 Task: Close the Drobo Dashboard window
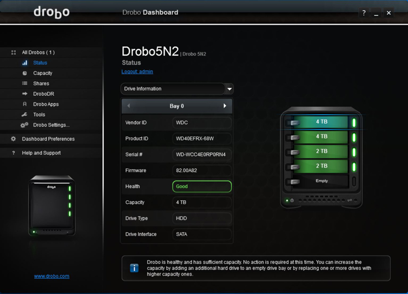389,13
